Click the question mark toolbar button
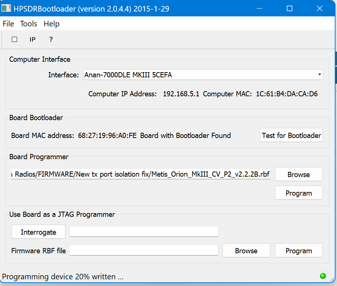This screenshot has width=337, height=286. 51,39
